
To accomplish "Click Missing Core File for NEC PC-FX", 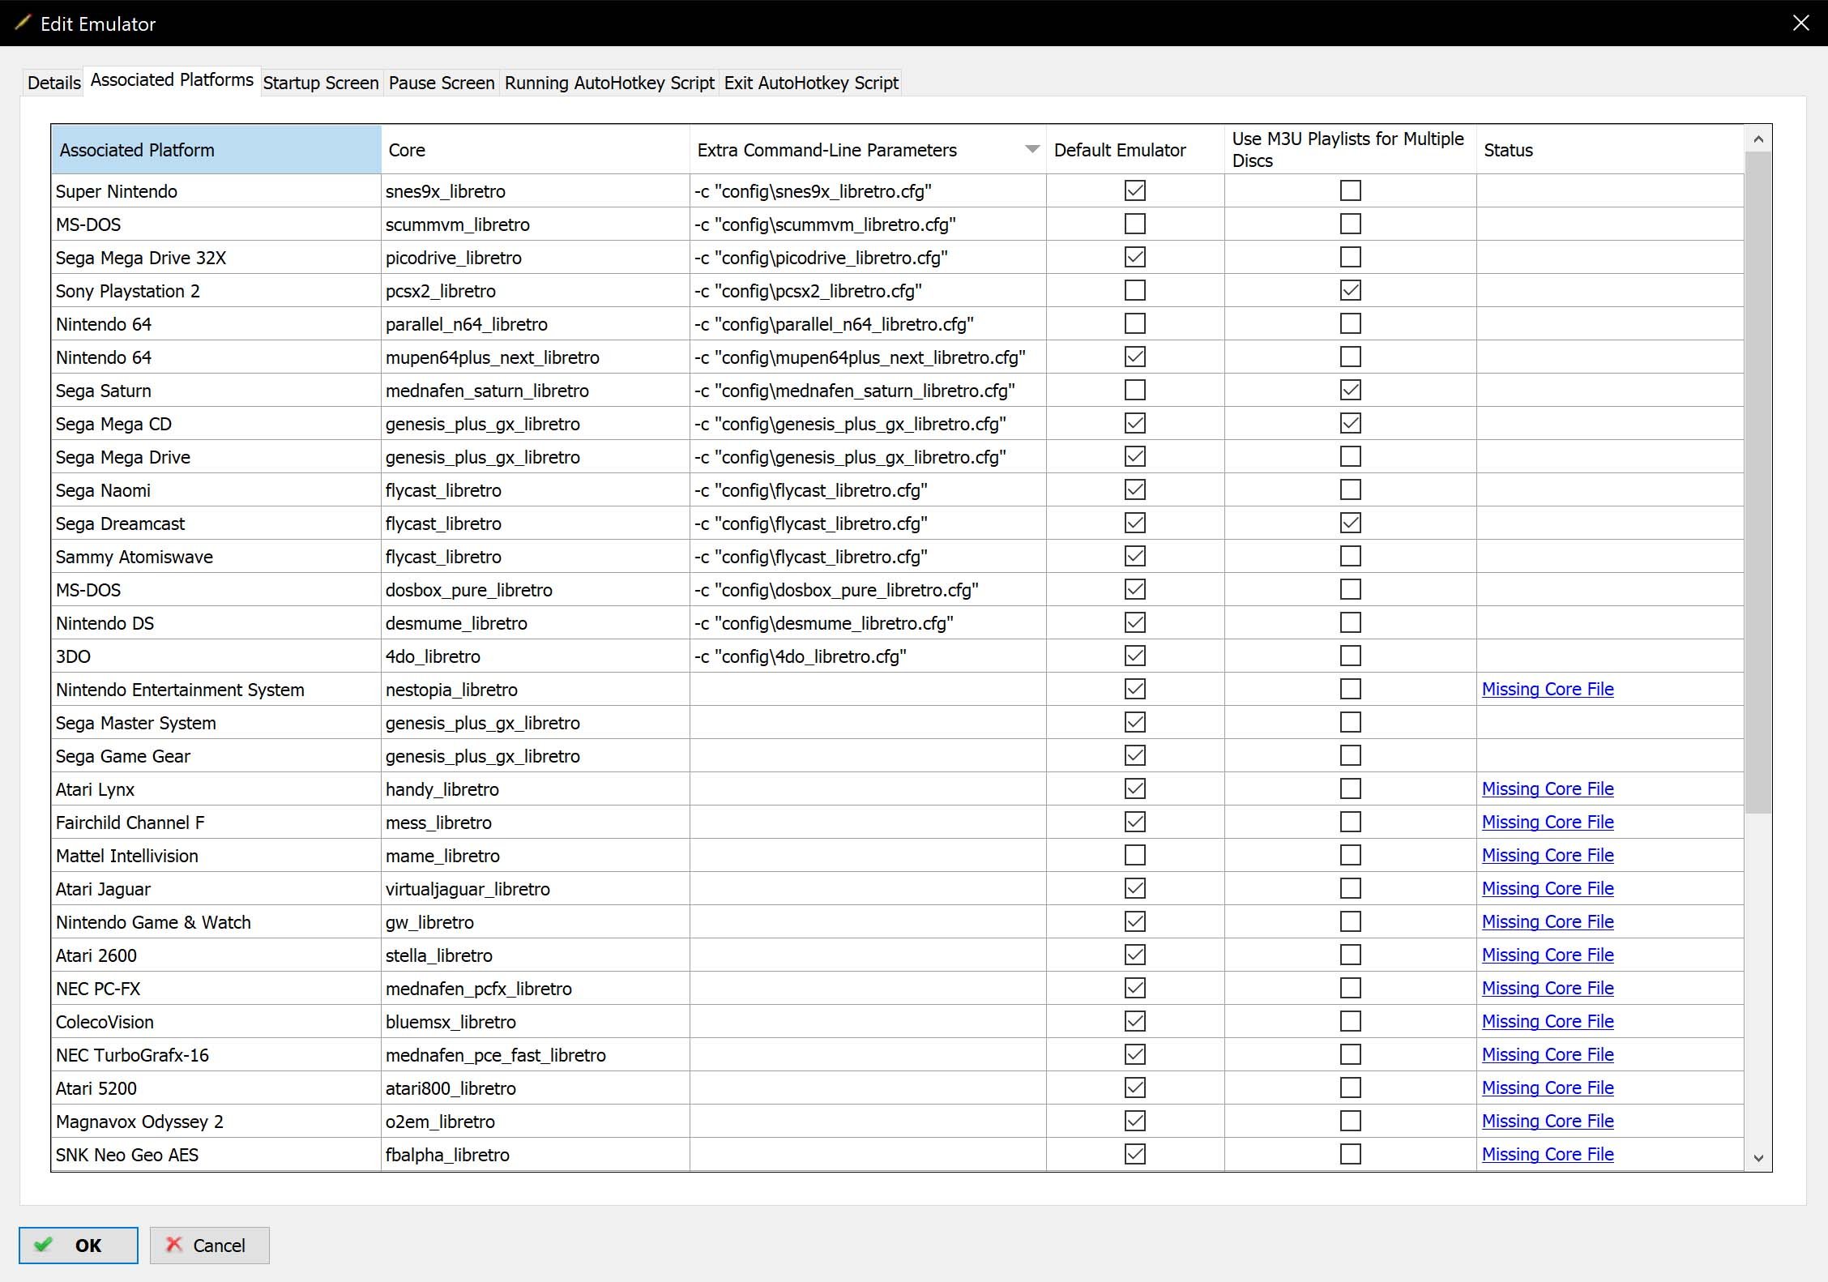I will (x=1548, y=988).
